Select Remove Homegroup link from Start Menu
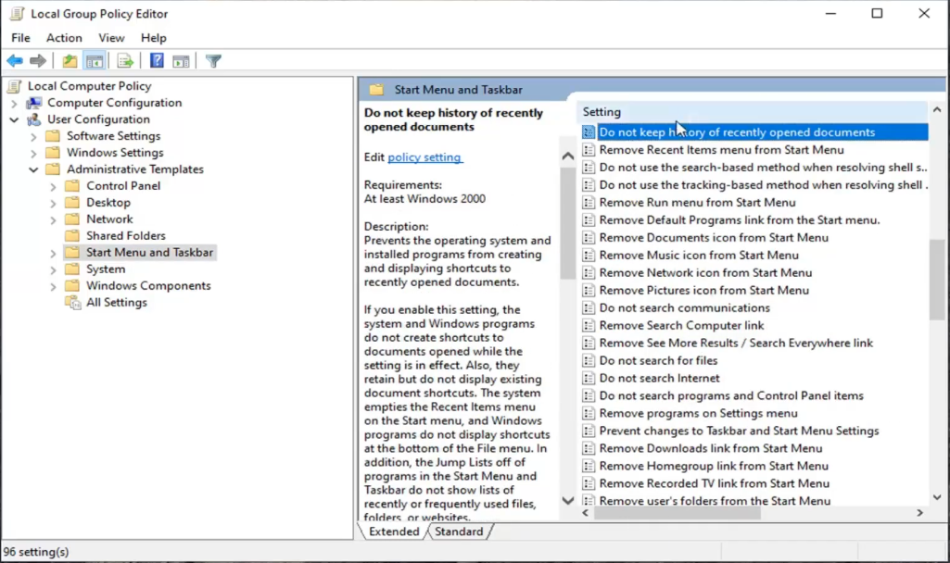Viewport: 950px width, 563px height. coord(714,466)
